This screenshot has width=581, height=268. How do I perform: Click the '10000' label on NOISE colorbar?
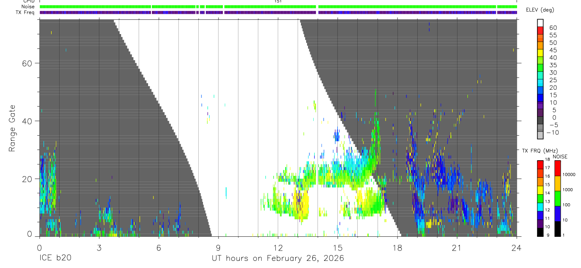coord(569,174)
